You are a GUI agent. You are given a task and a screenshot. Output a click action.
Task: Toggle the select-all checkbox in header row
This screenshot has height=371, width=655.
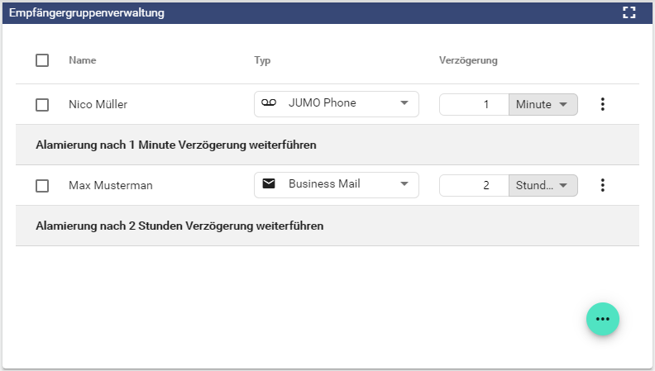[42, 60]
